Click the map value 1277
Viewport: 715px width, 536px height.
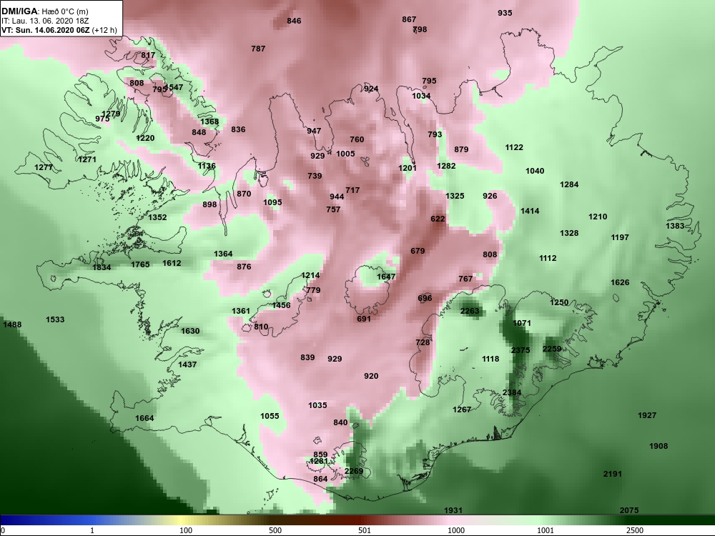[x=44, y=167]
